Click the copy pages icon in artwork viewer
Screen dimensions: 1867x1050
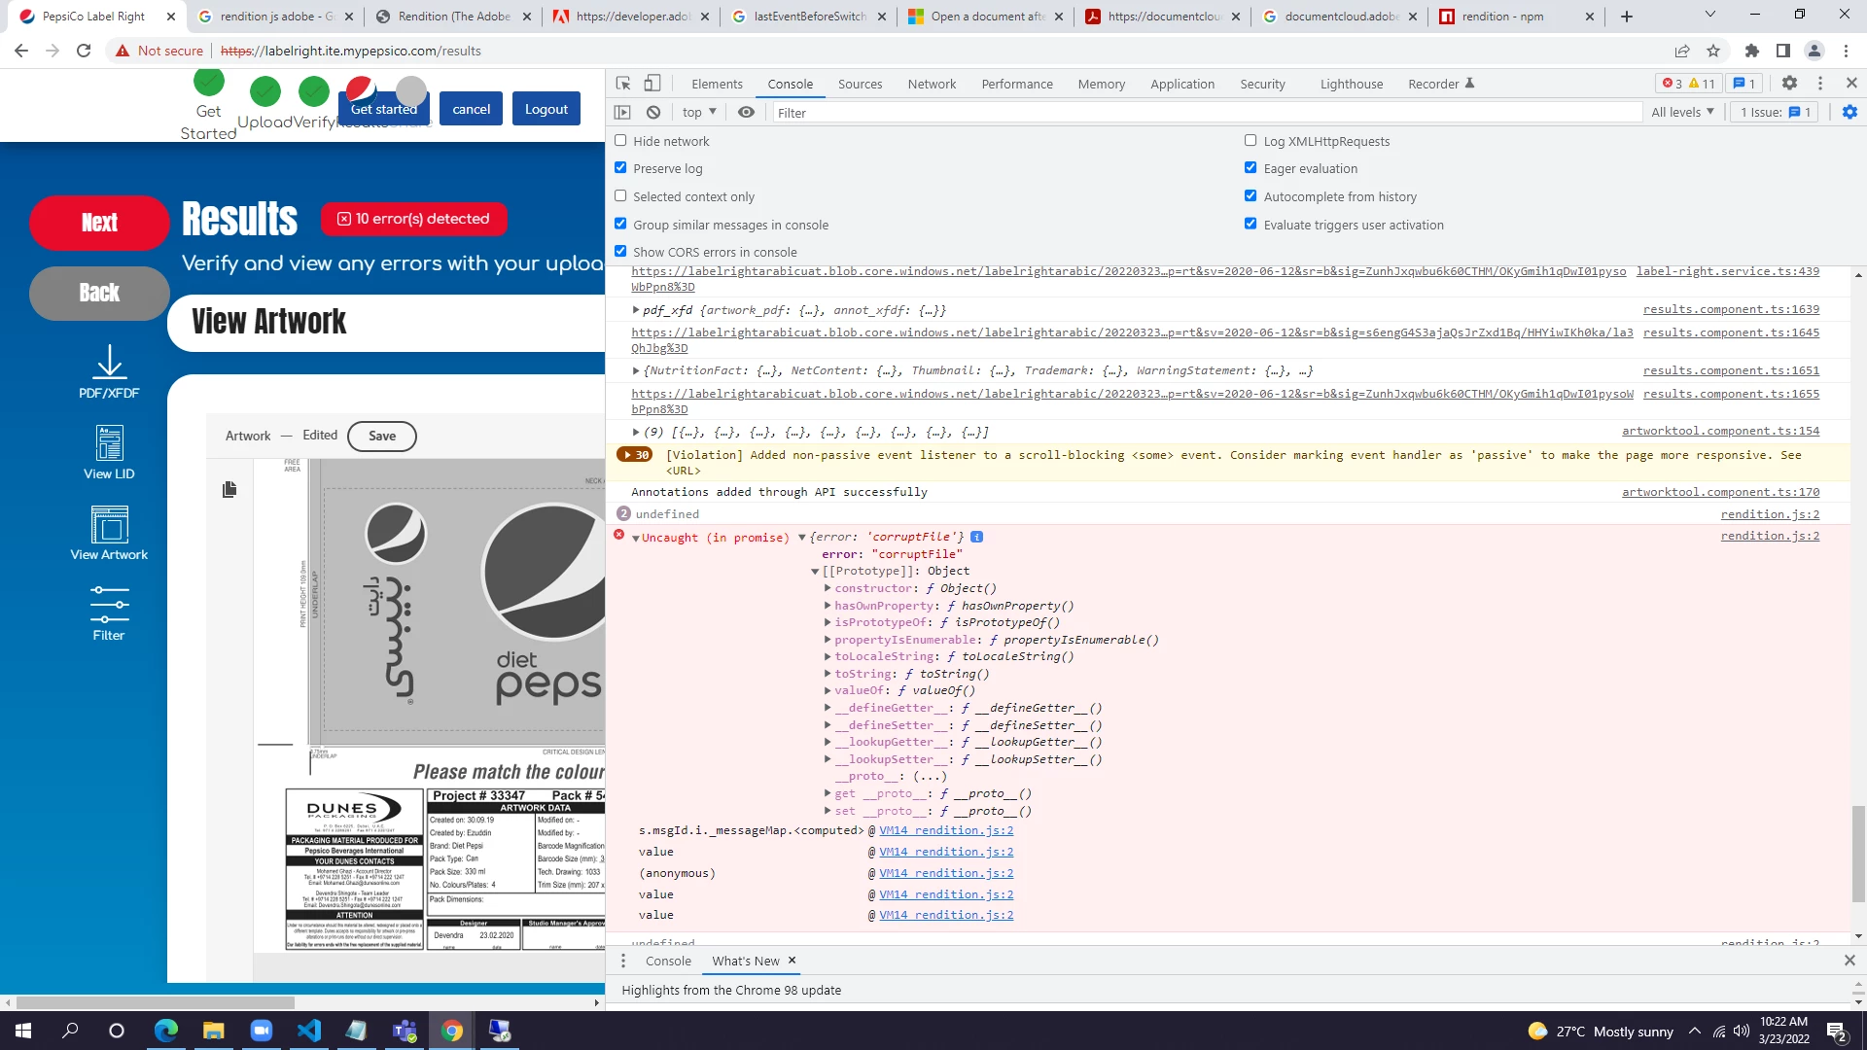229,489
